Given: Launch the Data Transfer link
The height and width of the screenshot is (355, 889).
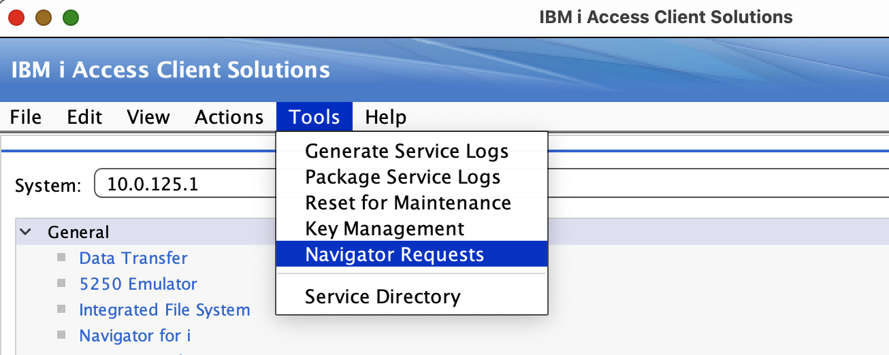Looking at the screenshot, I should tap(133, 258).
